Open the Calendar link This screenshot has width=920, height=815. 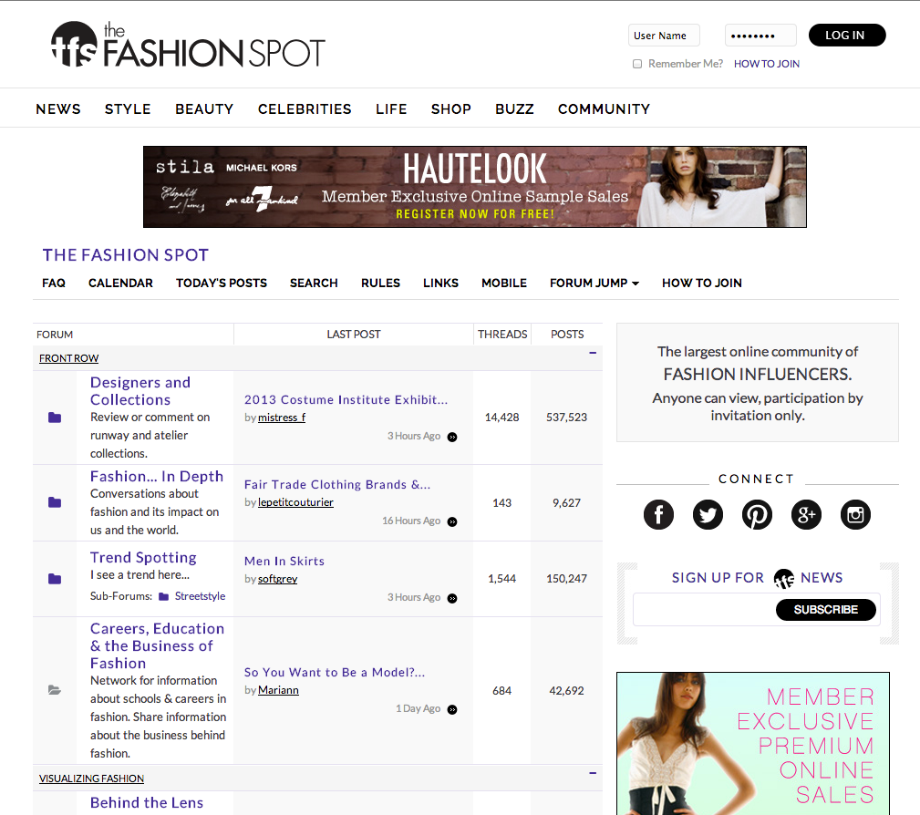point(120,283)
